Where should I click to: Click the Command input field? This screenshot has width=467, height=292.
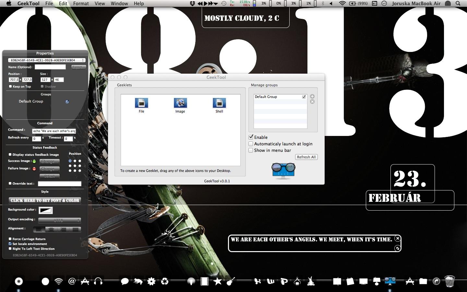54,131
